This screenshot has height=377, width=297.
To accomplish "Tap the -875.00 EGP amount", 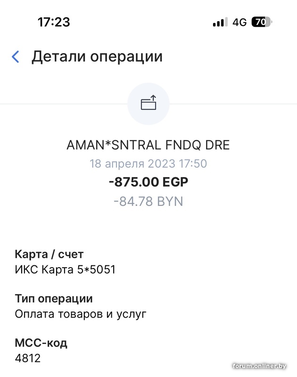I will tap(148, 182).
